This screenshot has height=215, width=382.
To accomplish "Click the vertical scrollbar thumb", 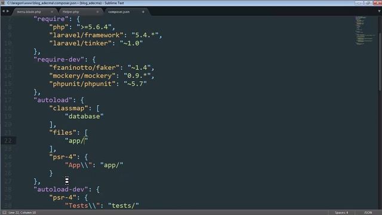I will [x=380, y=62].
